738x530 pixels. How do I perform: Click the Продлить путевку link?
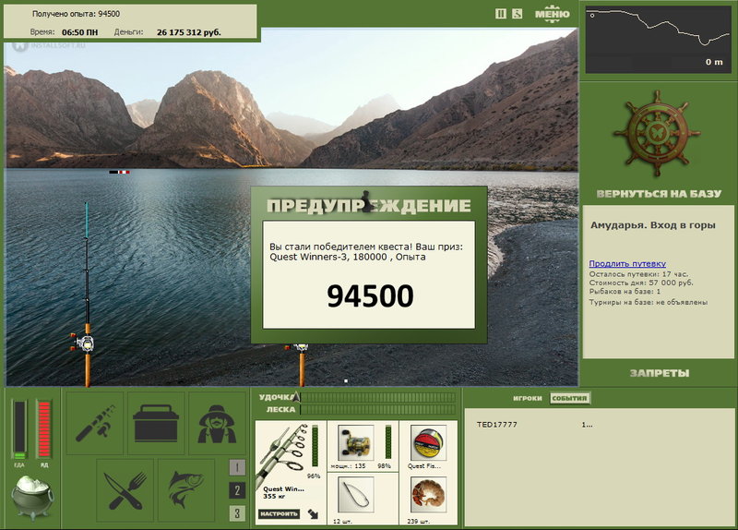(627, 264)
